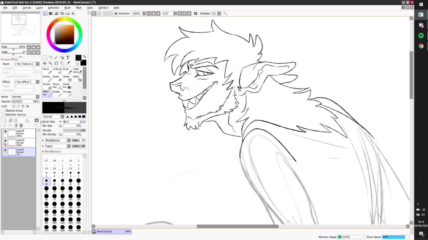The image size is (428, 240).
Task: Switch to the NewCanvas1 document tab
Action: pos(112,231)
